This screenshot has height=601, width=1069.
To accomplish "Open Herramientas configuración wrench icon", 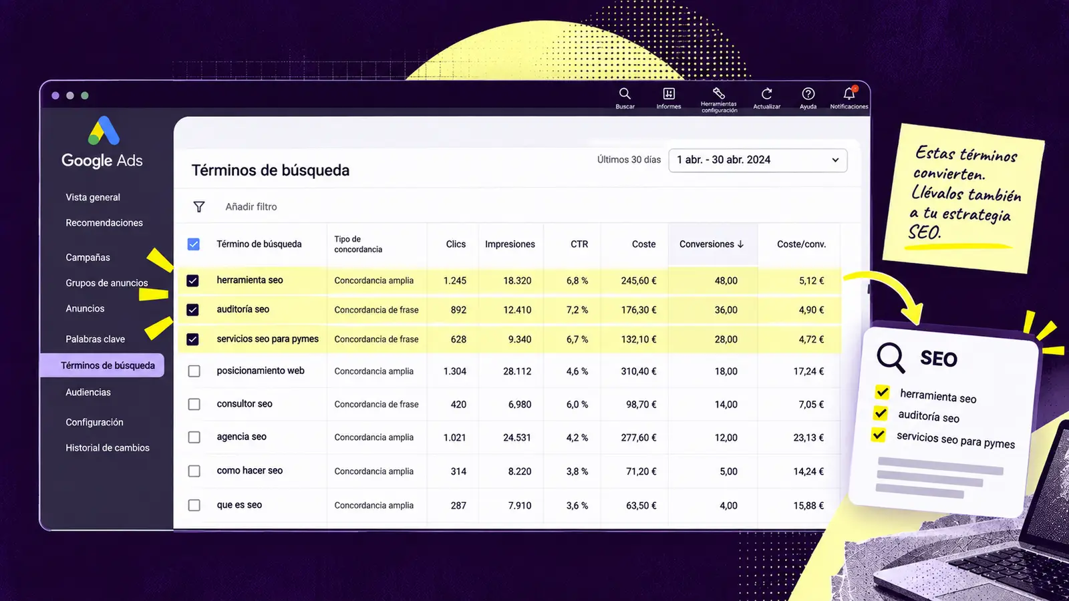I will (x=719, y=93).
